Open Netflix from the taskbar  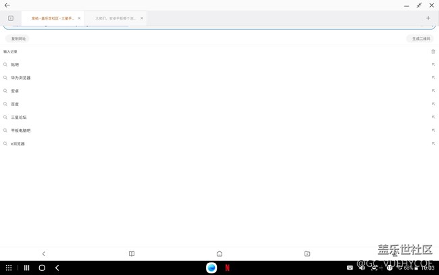coord(227,268)
